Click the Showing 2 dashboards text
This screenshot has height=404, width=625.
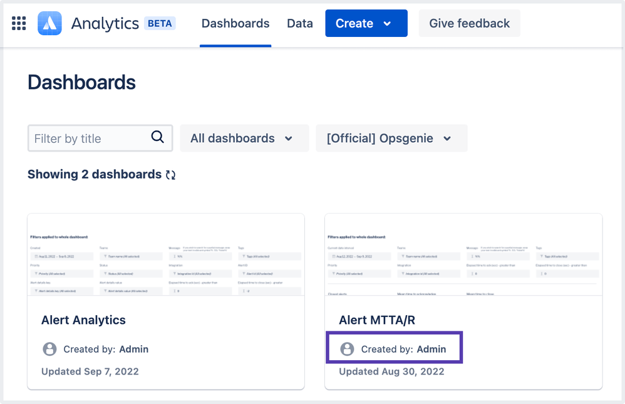[95, 174]
